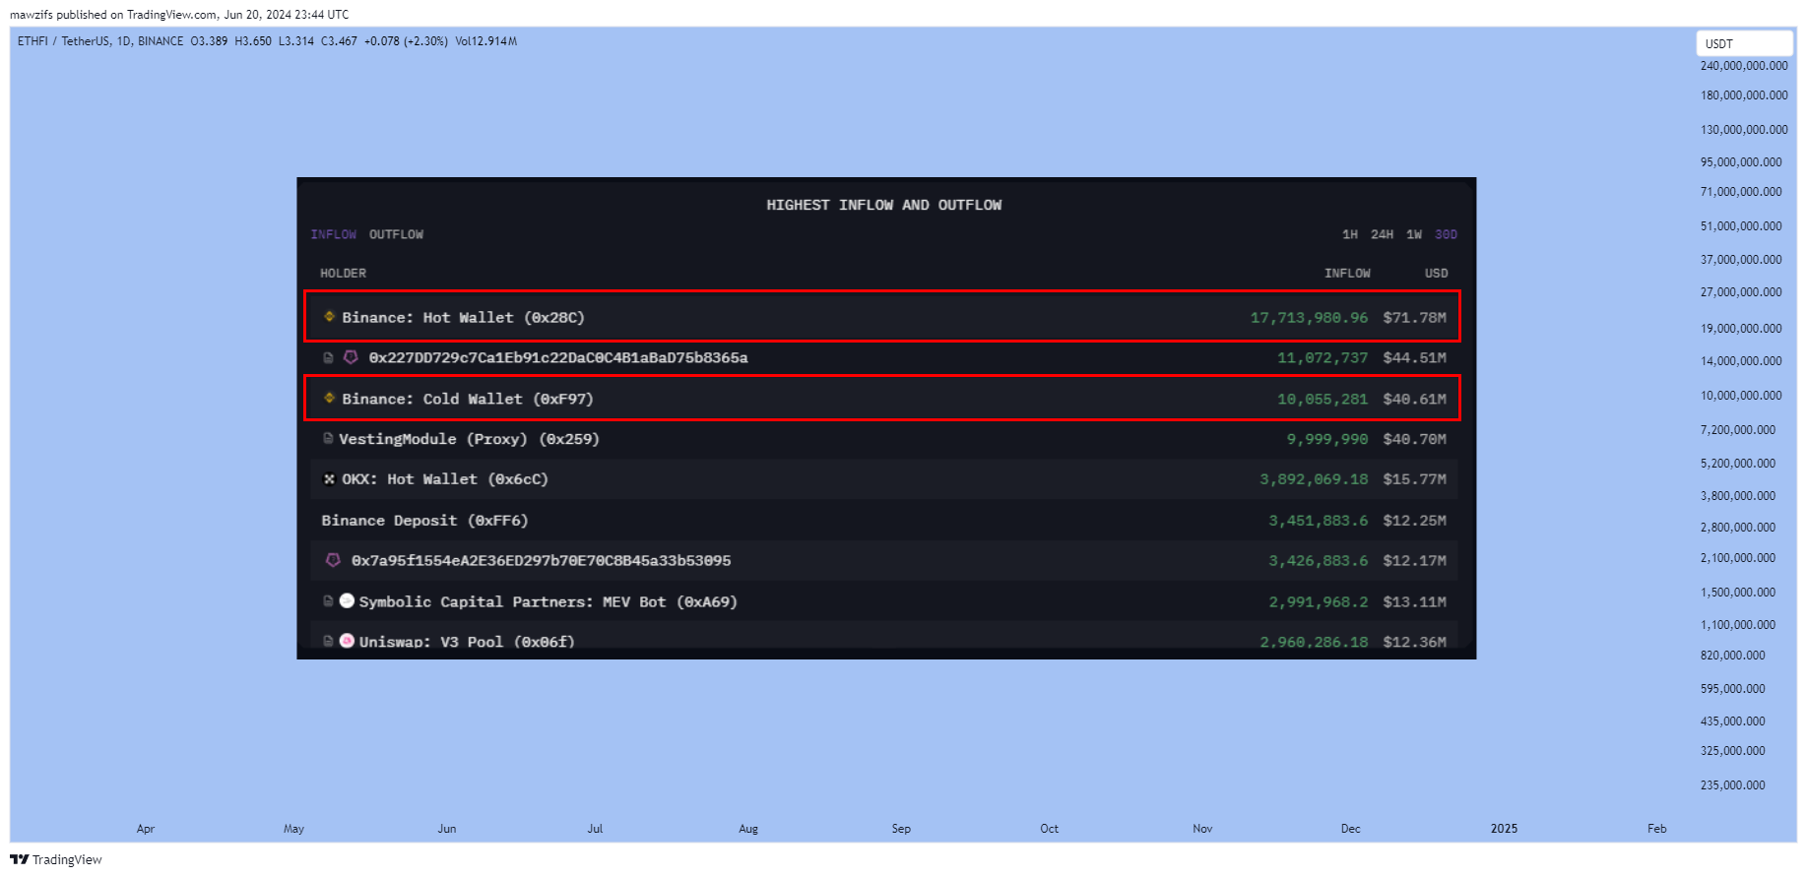Image resolution: width=1807 pixels, height=877 pixels.
Task: Switch to the OUTFLOW tab
Action: [396, 234]
